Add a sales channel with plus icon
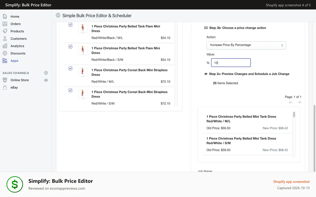 46,73
